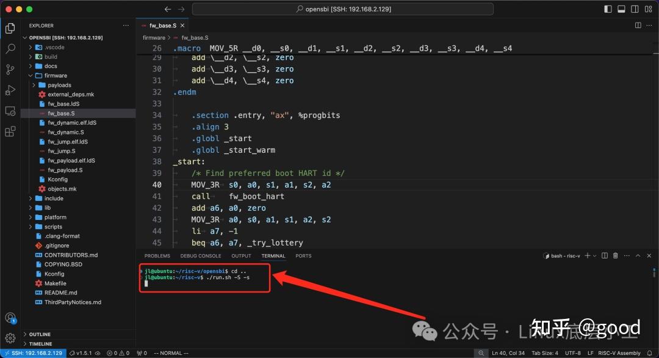The image size is (659, 358).
Task: Kill the terminal using the trash icon
Action: click(616, 255)
